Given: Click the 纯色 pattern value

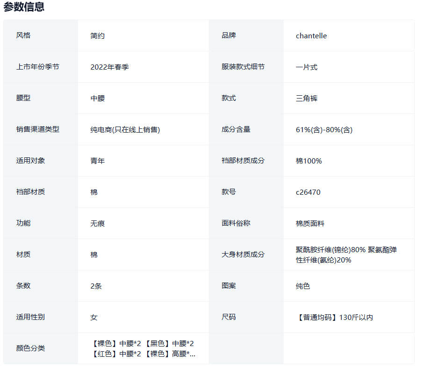Looking at the screenshot, I should click(x=303, y=286).
